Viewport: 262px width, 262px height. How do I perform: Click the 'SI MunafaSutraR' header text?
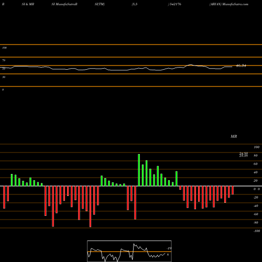pos(64,4)
